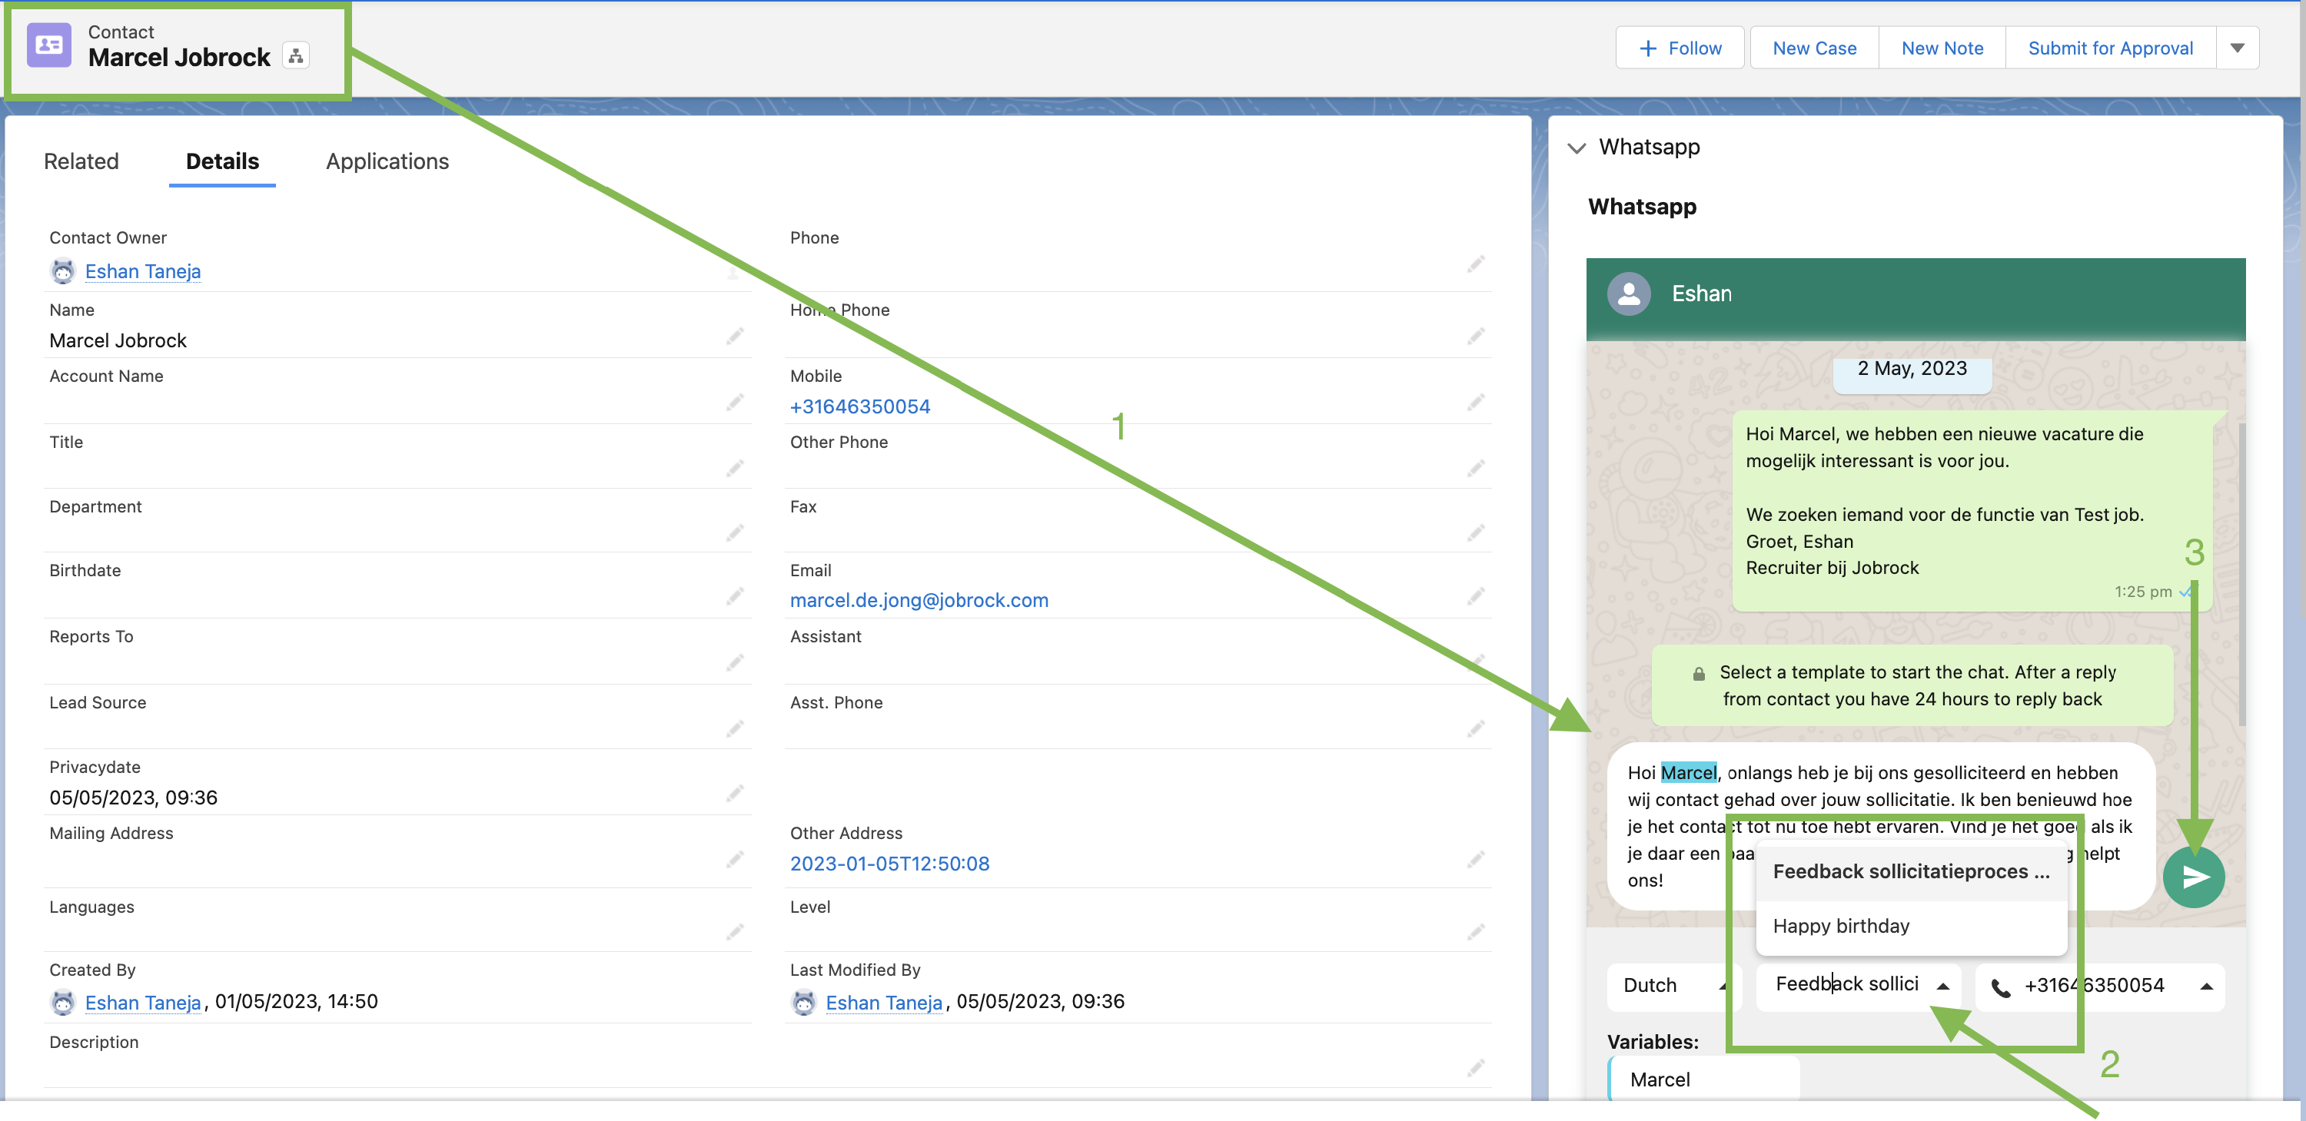Image resolution: width=2306 pixels, height=1121 pixels.
Task: Click Submit for Approval button
Action: (2109, 48)
